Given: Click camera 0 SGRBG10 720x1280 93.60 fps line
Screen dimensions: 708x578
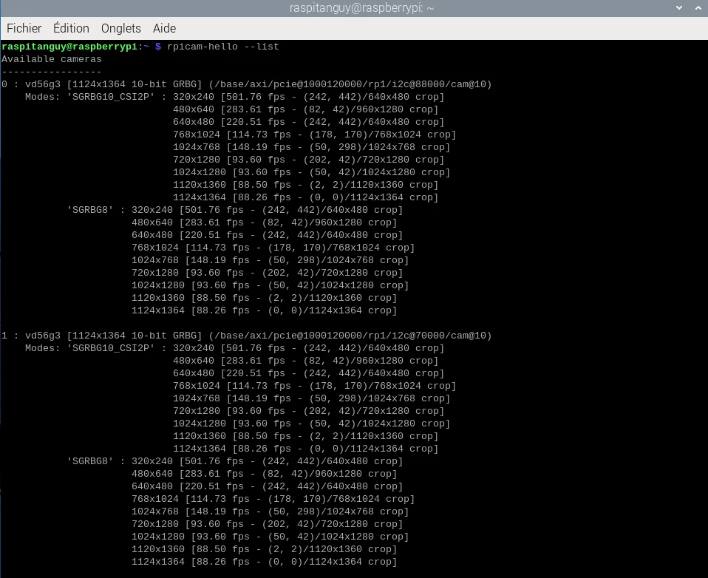Looking at the screenshot, I should [x=309, y=160].
